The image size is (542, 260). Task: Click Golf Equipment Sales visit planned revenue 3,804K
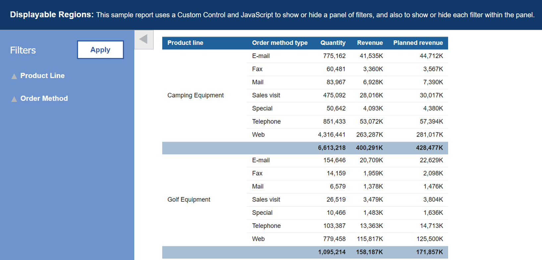click(x=433, y=200)
